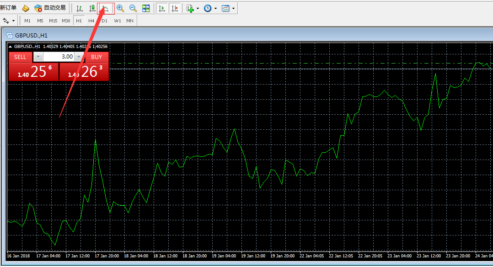Tile chart windows with the grid icon
Viewport: 493px width, 267px height.
[146, 8]
